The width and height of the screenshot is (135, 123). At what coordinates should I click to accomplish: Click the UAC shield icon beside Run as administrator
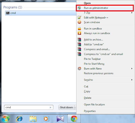(x=79, y=8)
